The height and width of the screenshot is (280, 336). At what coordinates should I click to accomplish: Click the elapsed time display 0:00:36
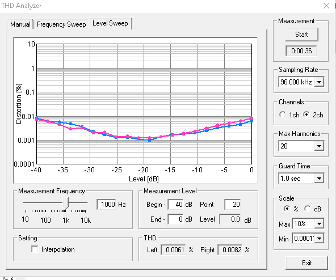301,51
